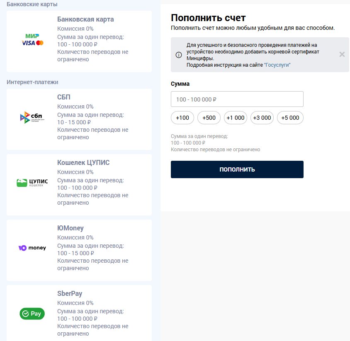Click the purple ЮMoney logo
350x341 pixels.
coord(32,248)
